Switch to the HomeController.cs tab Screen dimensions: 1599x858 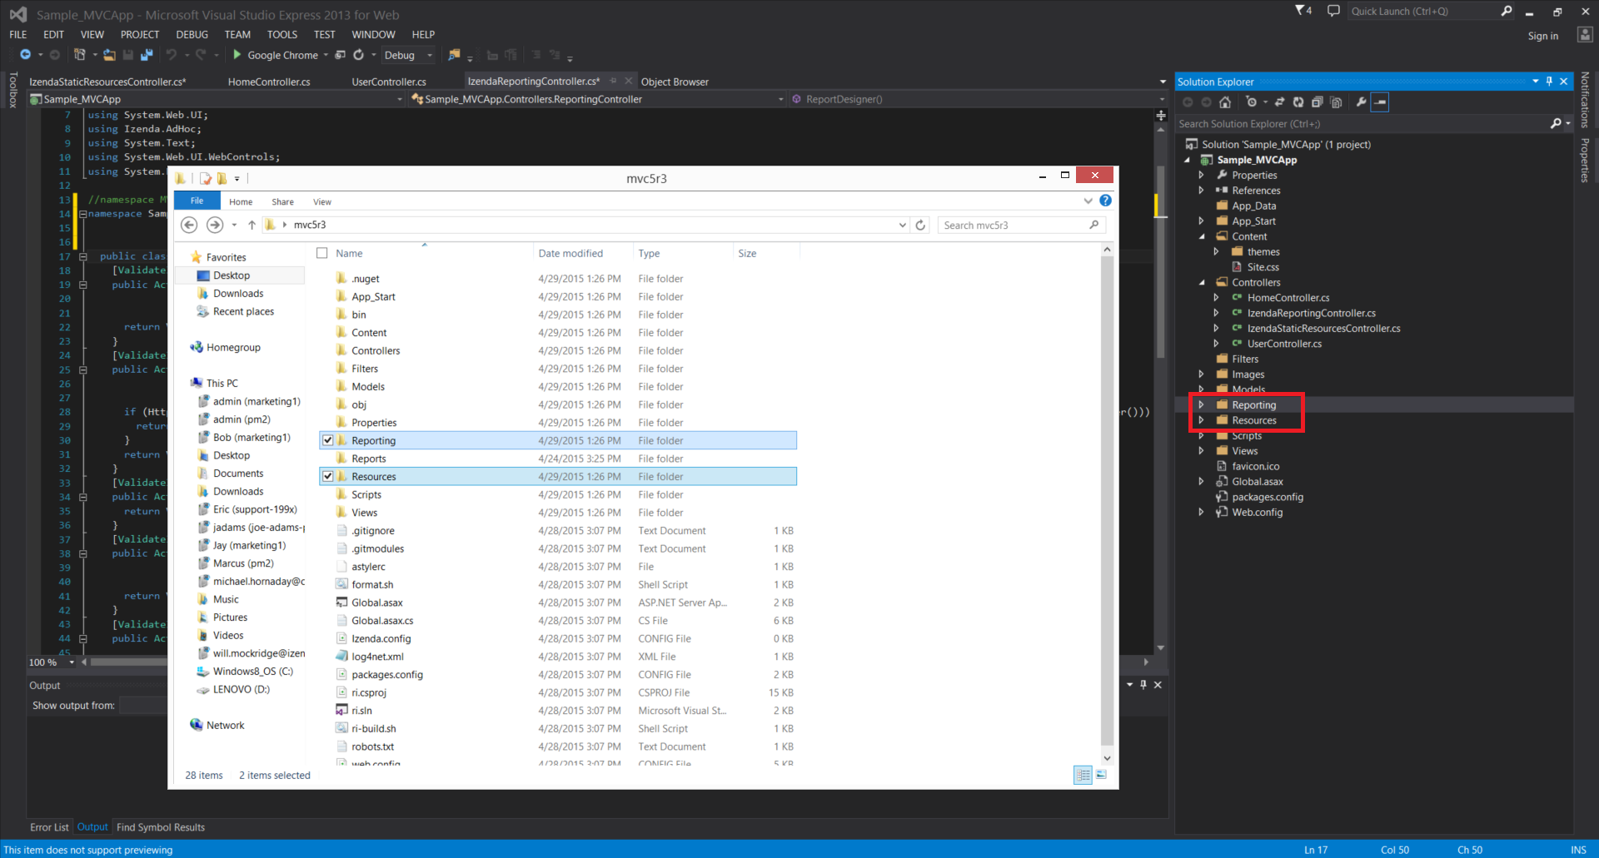click(269, 82)
